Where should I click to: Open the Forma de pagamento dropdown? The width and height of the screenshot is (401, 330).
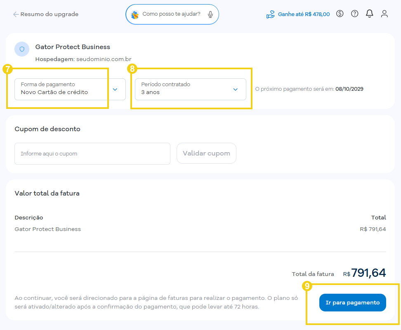[x=70, y=89]
